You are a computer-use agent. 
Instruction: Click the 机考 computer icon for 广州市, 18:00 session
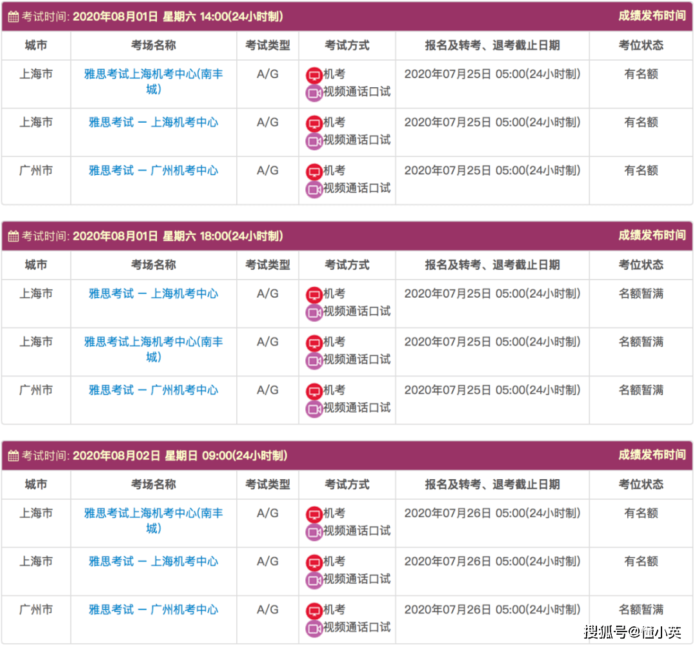pyautogui.click(x=314, y=391)
